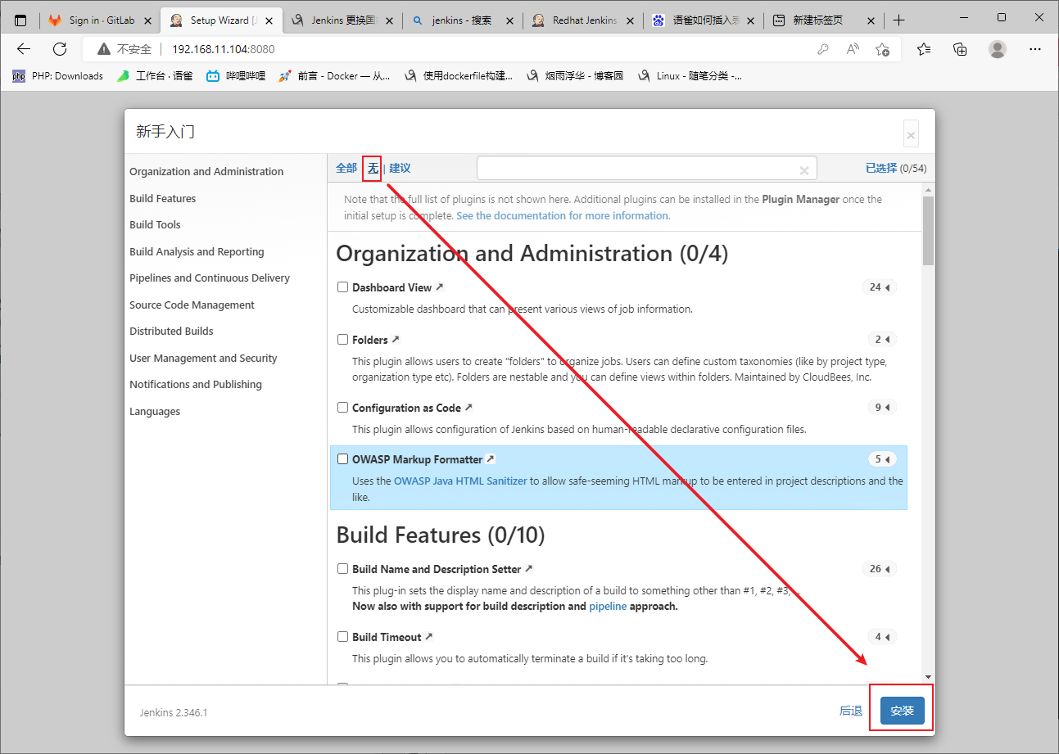Show 已选择 selected plugins link
The width and height of the screenshot is (1059, 754).
[881, 168]
